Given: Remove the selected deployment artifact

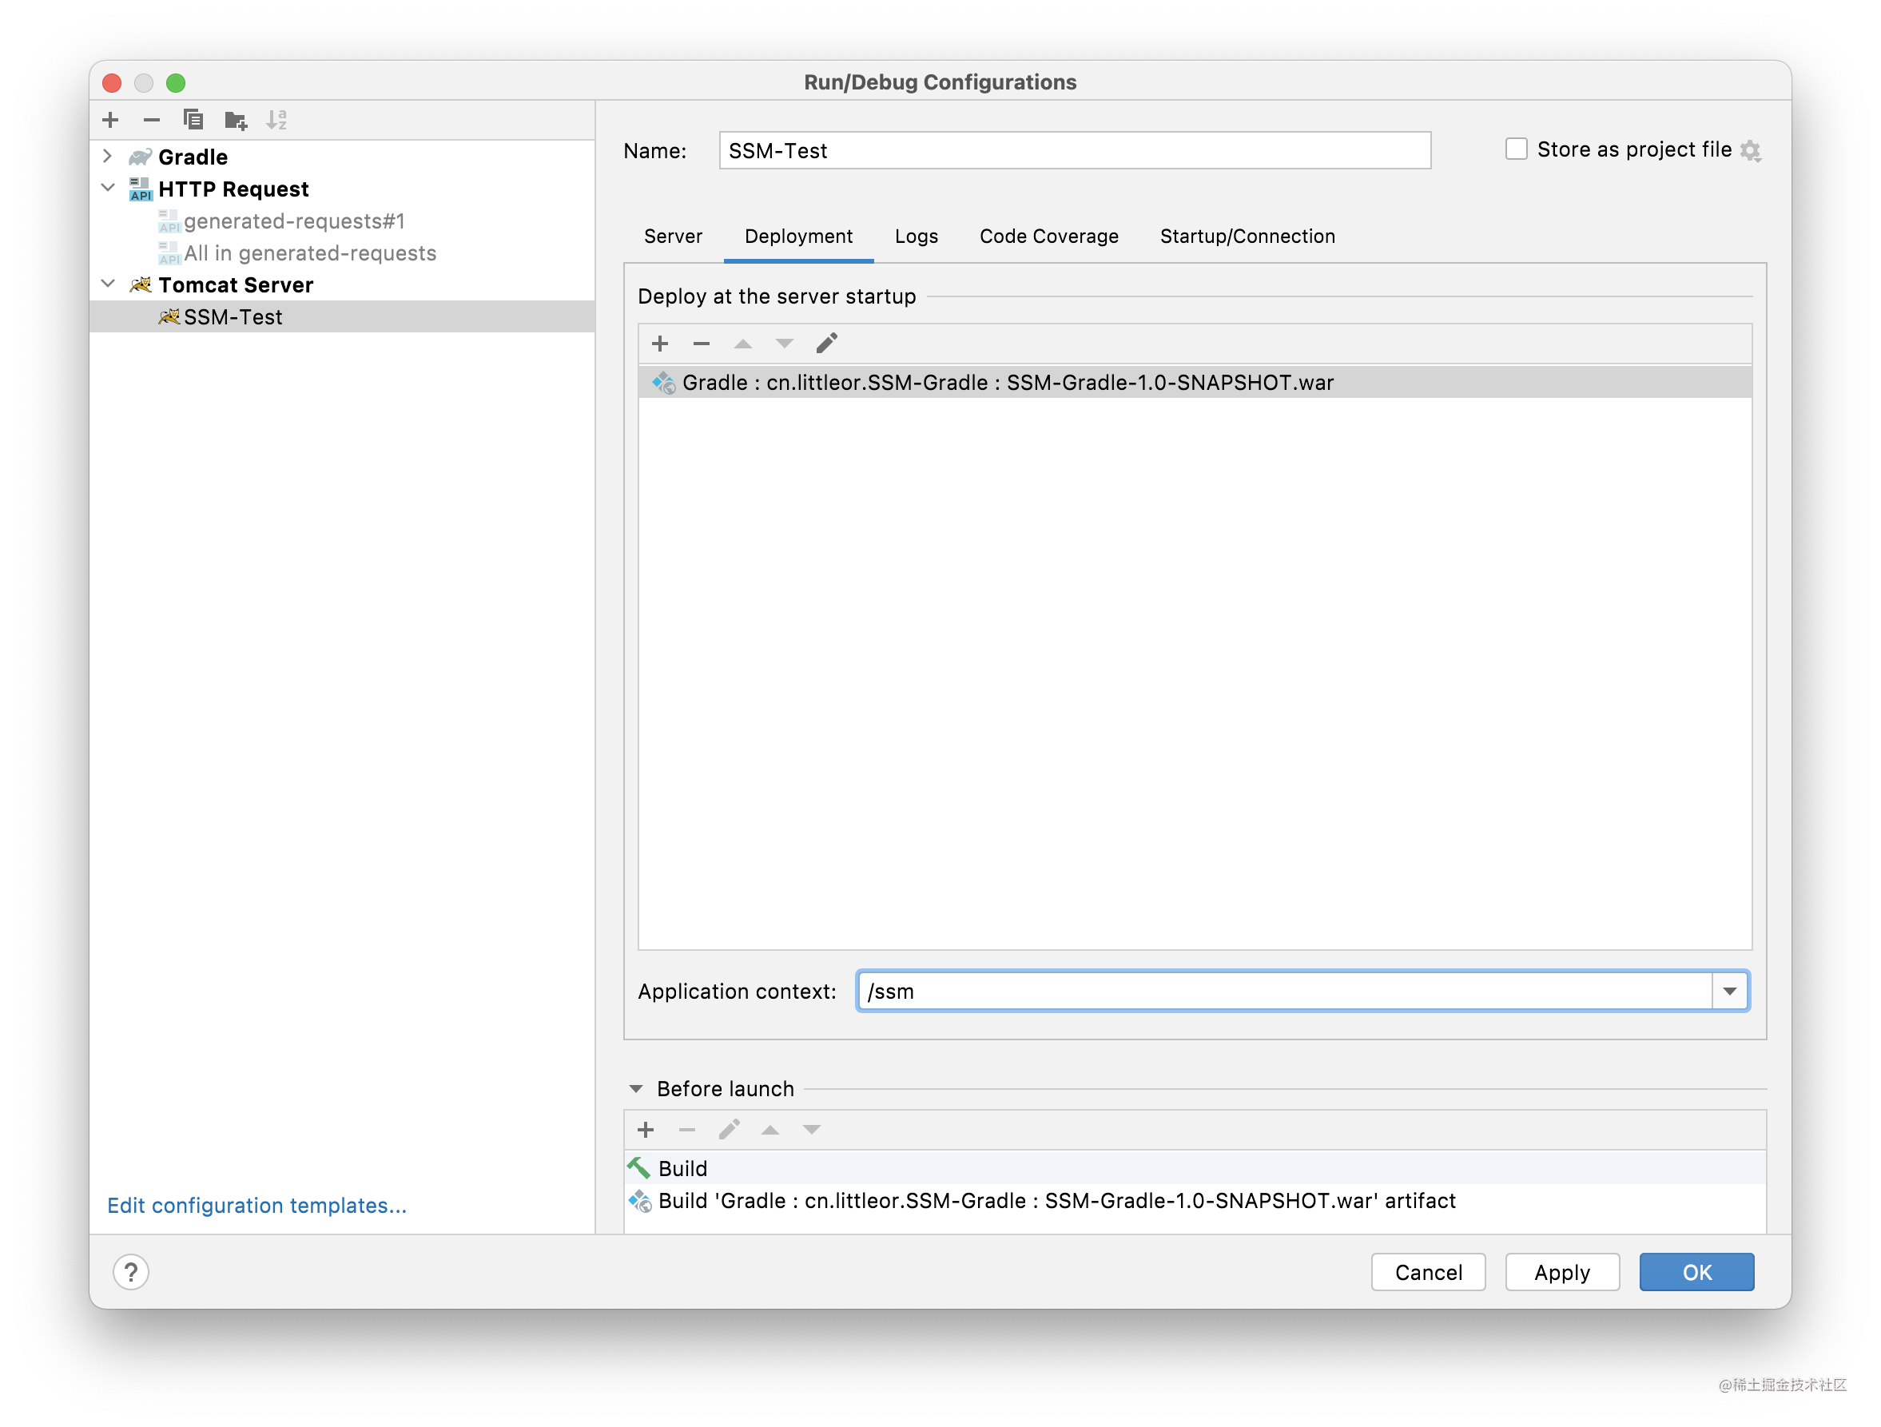Looking at the screenshot, I should [x=702, y=344].
